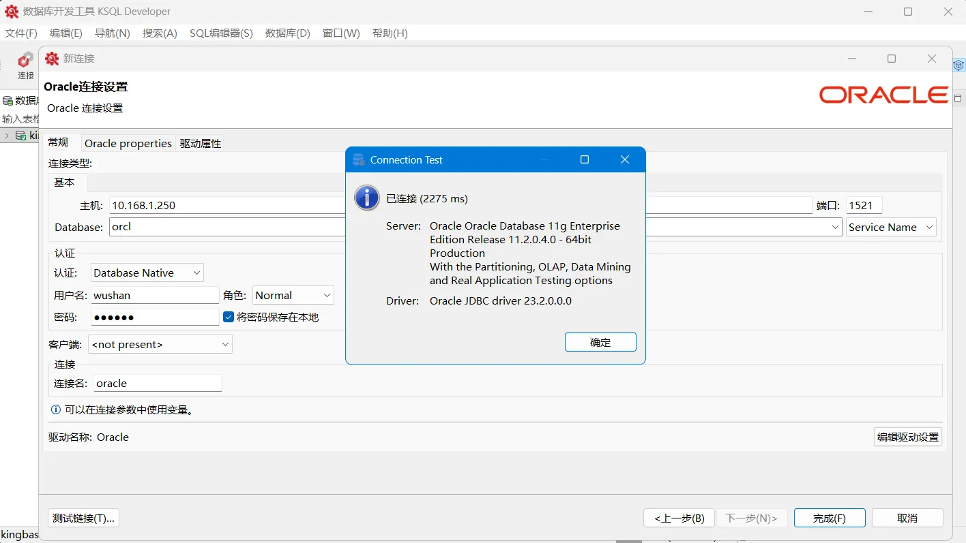This screenshot has height=543, width=966.
Task: Switch to the Oracle properties tab
Action: (x=128, y=143)
